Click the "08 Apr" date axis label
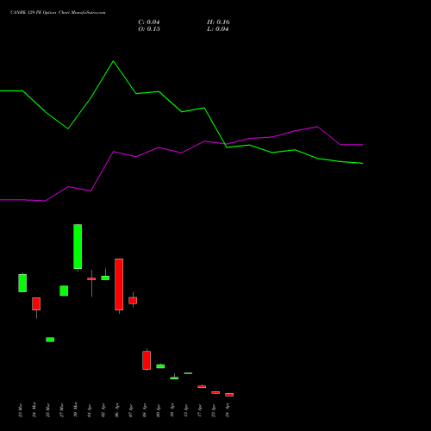This screenshot has width=431, height=431. 144,410
